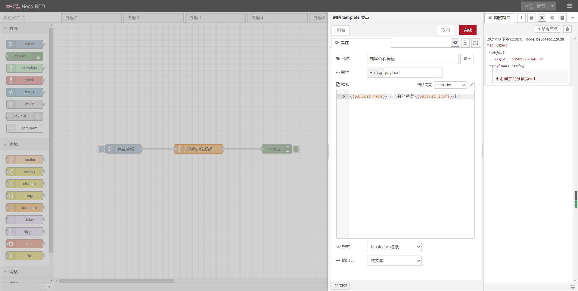Open the hamburger main menu
The width and height of the screenshot is (578, 291).
coord(569,6)
